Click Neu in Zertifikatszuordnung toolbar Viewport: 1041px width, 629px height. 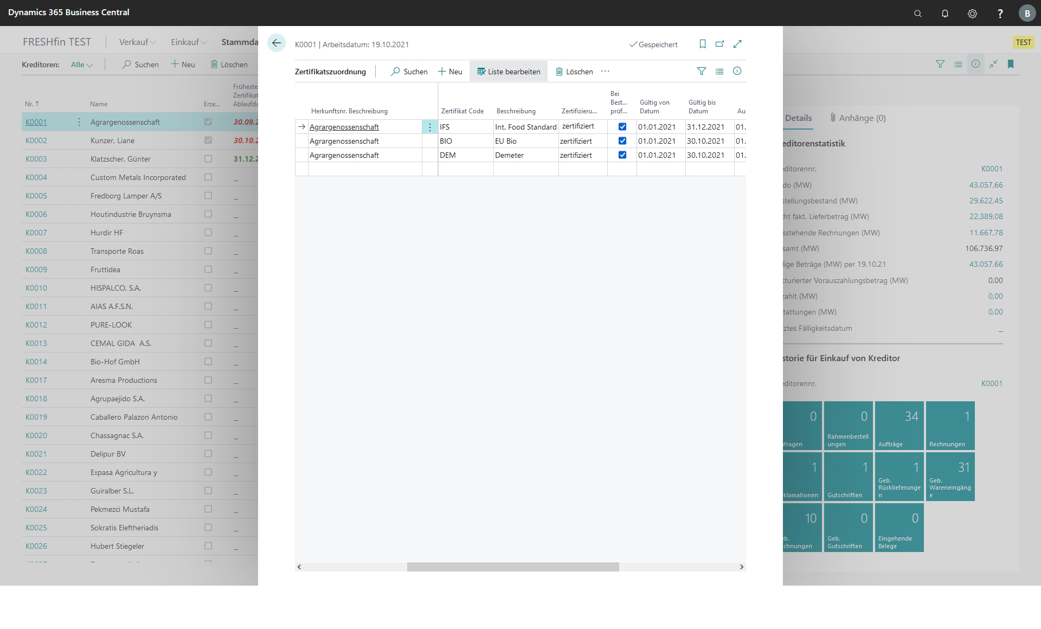pyautogui.click(x=450, y=72)
